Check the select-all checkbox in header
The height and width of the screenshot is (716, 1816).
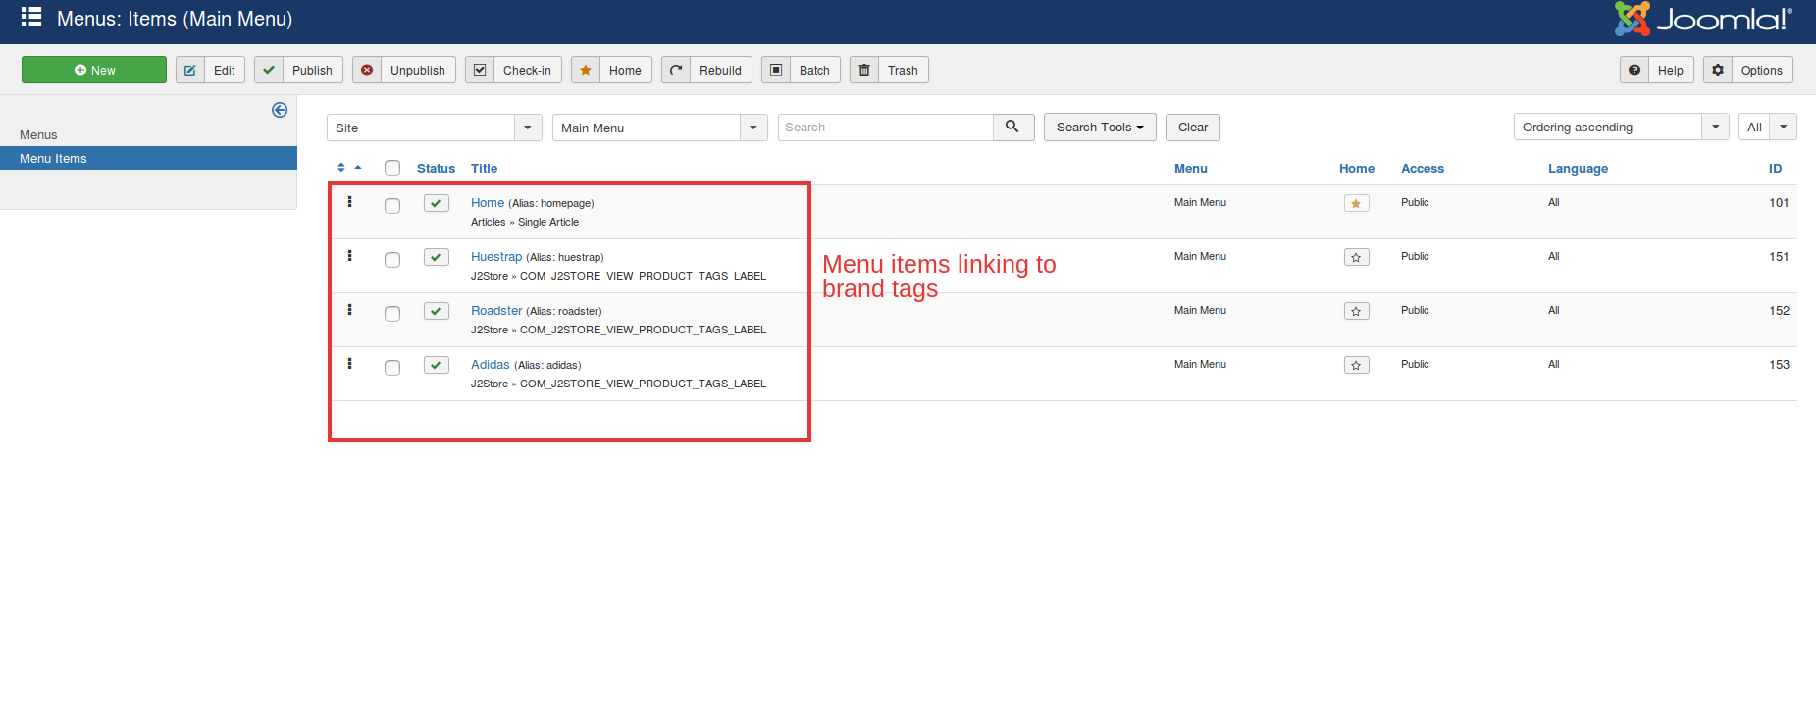pos(392,168)
